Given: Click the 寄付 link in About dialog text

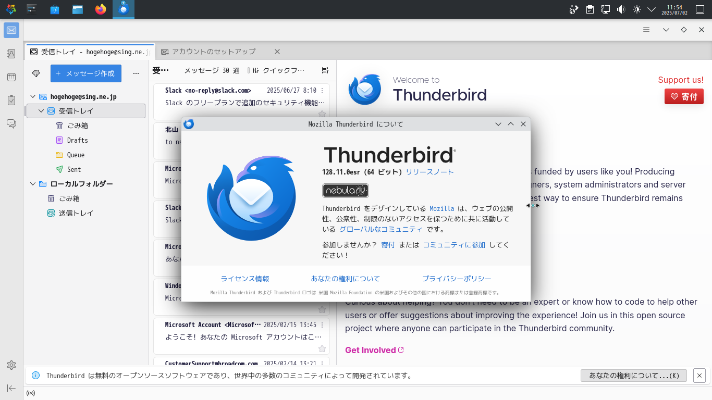Looking at the screenshot, I should click(x=388, y=245).
